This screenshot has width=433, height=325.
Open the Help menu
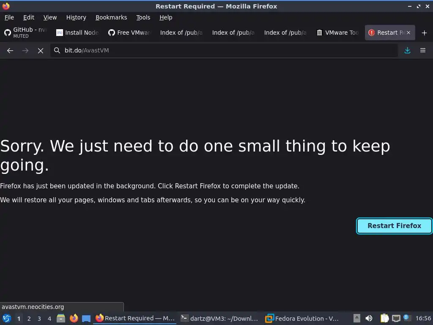tap(166, 17)
